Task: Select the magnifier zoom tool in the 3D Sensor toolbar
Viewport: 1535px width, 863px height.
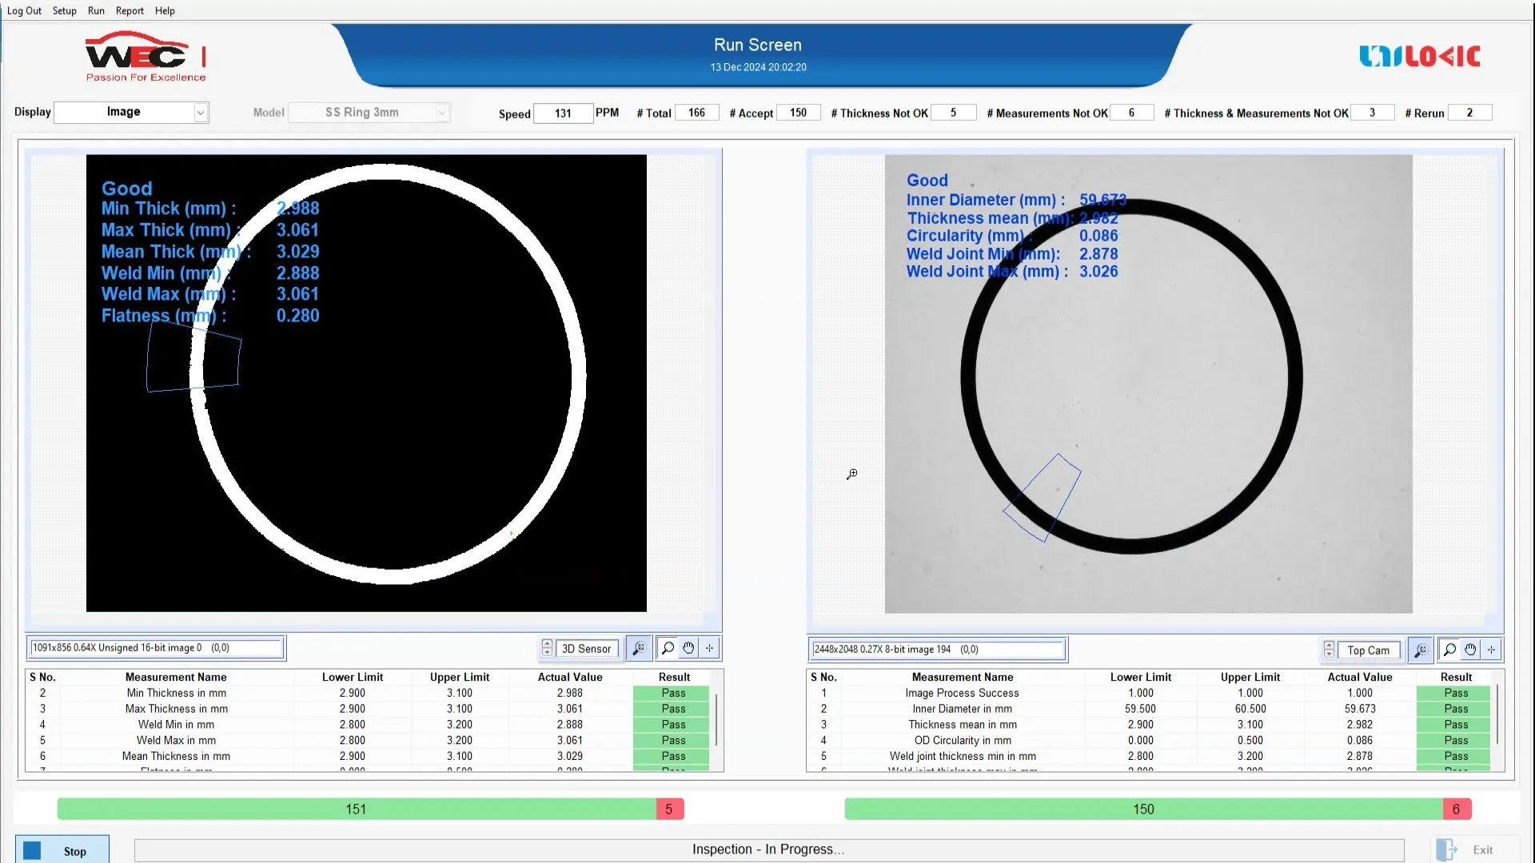Action: (668, 648)
